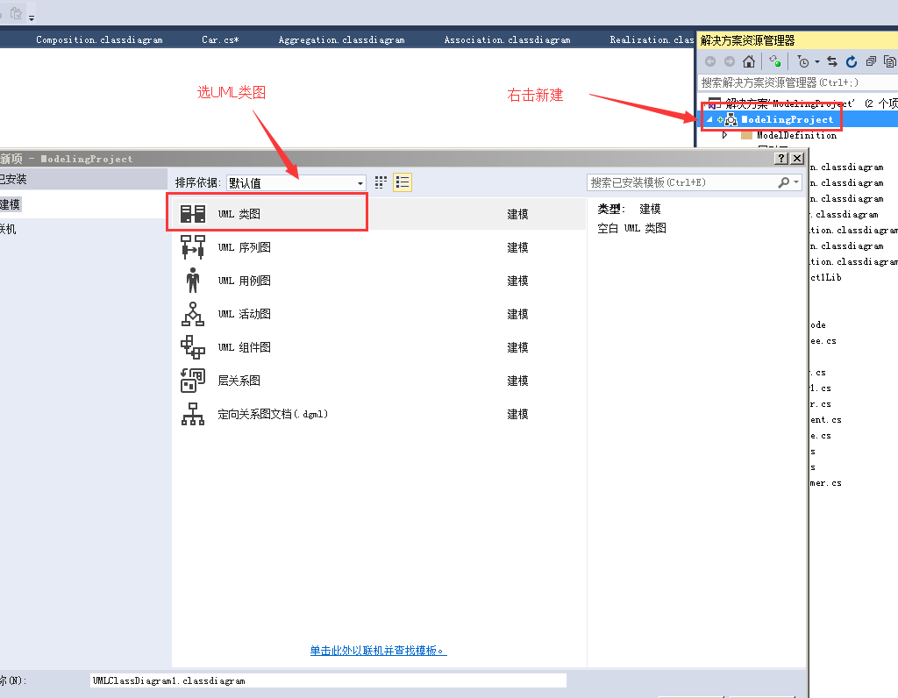Click 空白 UML 类图 description text
The image size is (898, 698).
click(x=631, y=229)
